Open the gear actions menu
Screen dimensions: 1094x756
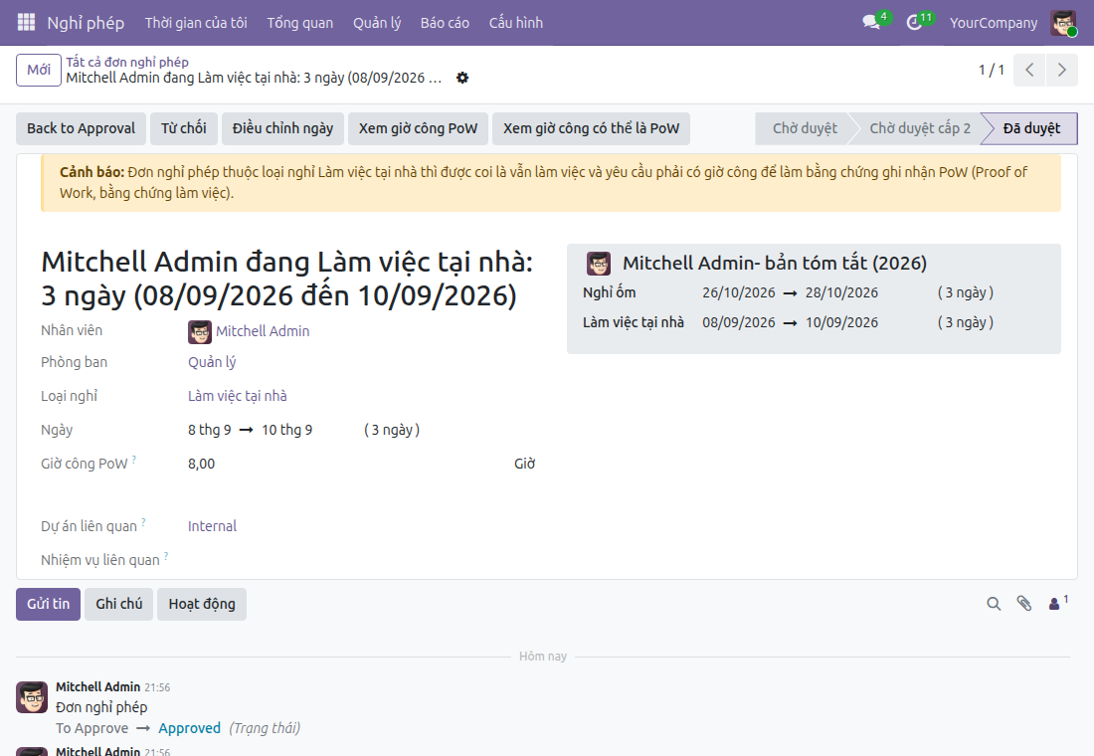click(461, 78)
